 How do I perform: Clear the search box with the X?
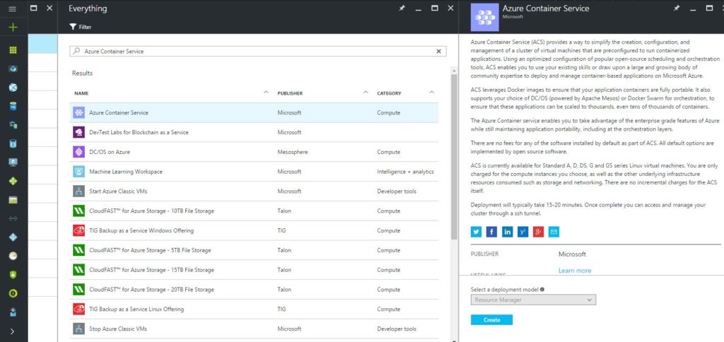(x=438, y=52)
